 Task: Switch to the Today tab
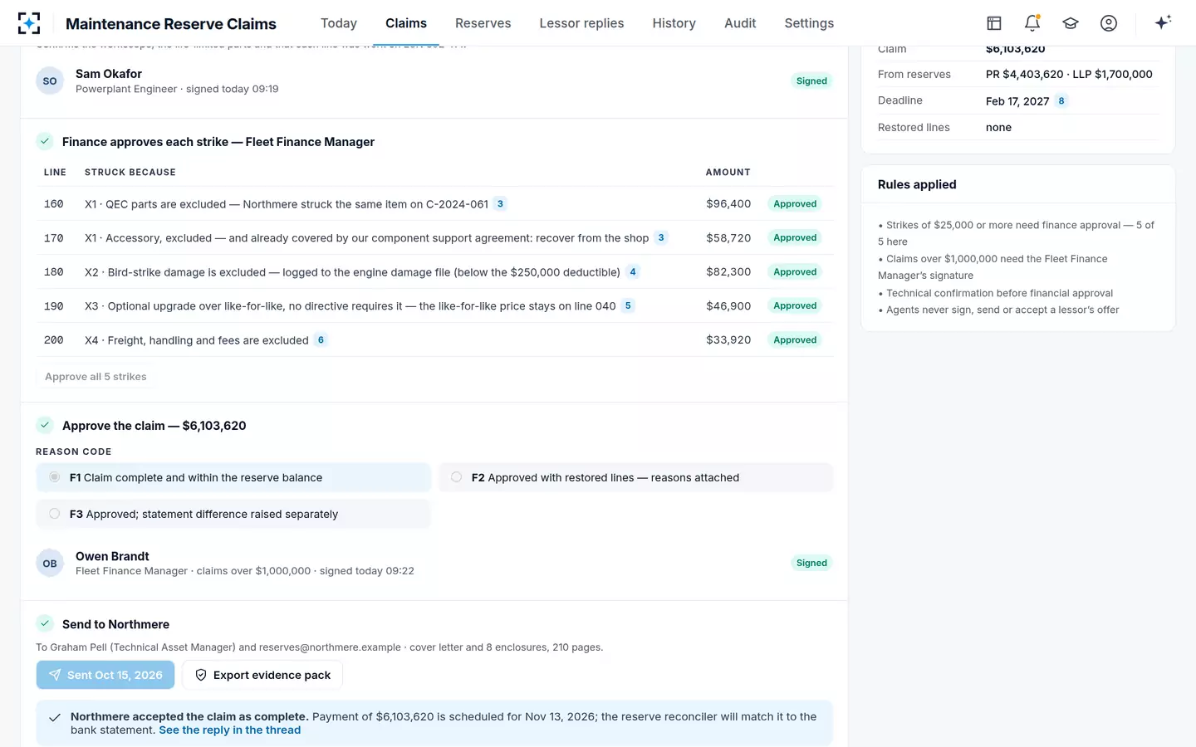339,23
